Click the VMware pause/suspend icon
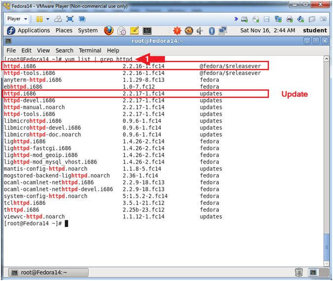This screenshot has height=281, width=333. coord(39,19)
